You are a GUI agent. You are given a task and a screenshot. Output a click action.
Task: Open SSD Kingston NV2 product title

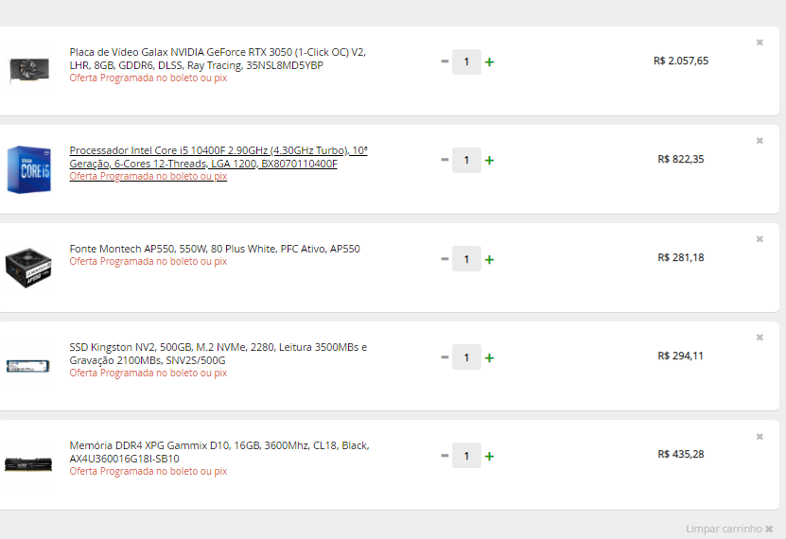[218, 354]
